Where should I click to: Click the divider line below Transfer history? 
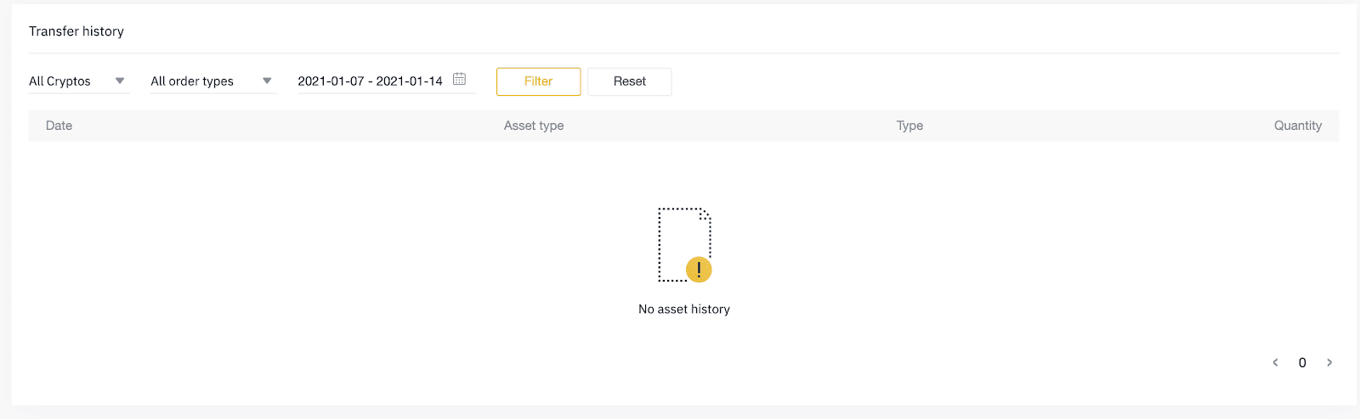coord(684,53)
